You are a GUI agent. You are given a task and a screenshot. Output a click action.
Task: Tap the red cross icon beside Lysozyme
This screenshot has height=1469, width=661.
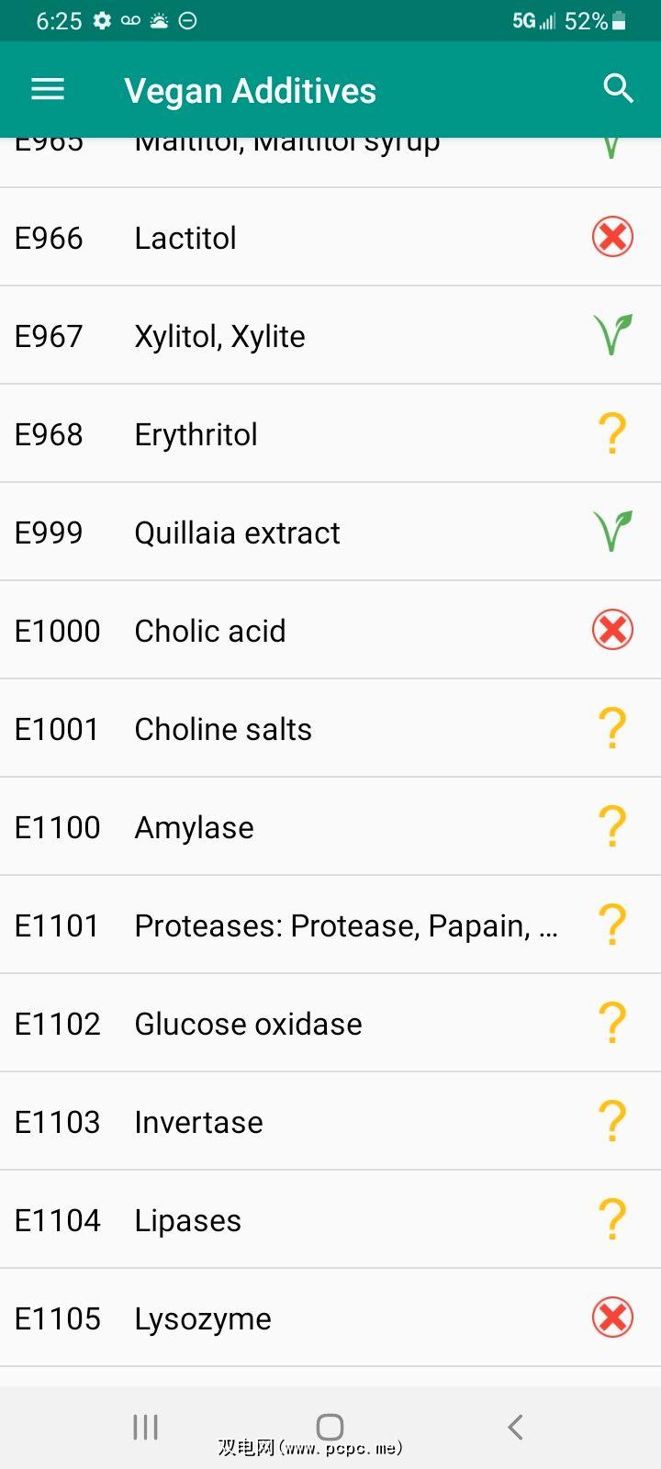[x=612, y=1318]
